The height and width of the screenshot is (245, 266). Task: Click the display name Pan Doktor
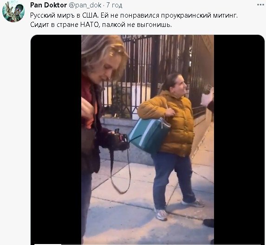[x=48, y=5]
